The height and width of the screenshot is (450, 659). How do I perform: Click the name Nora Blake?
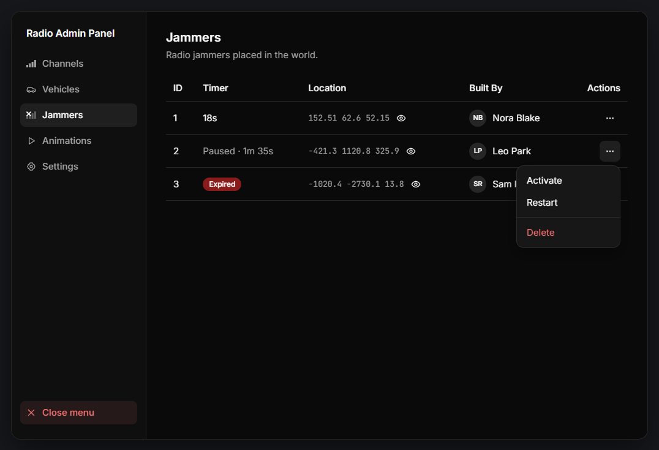click(516, 118)
